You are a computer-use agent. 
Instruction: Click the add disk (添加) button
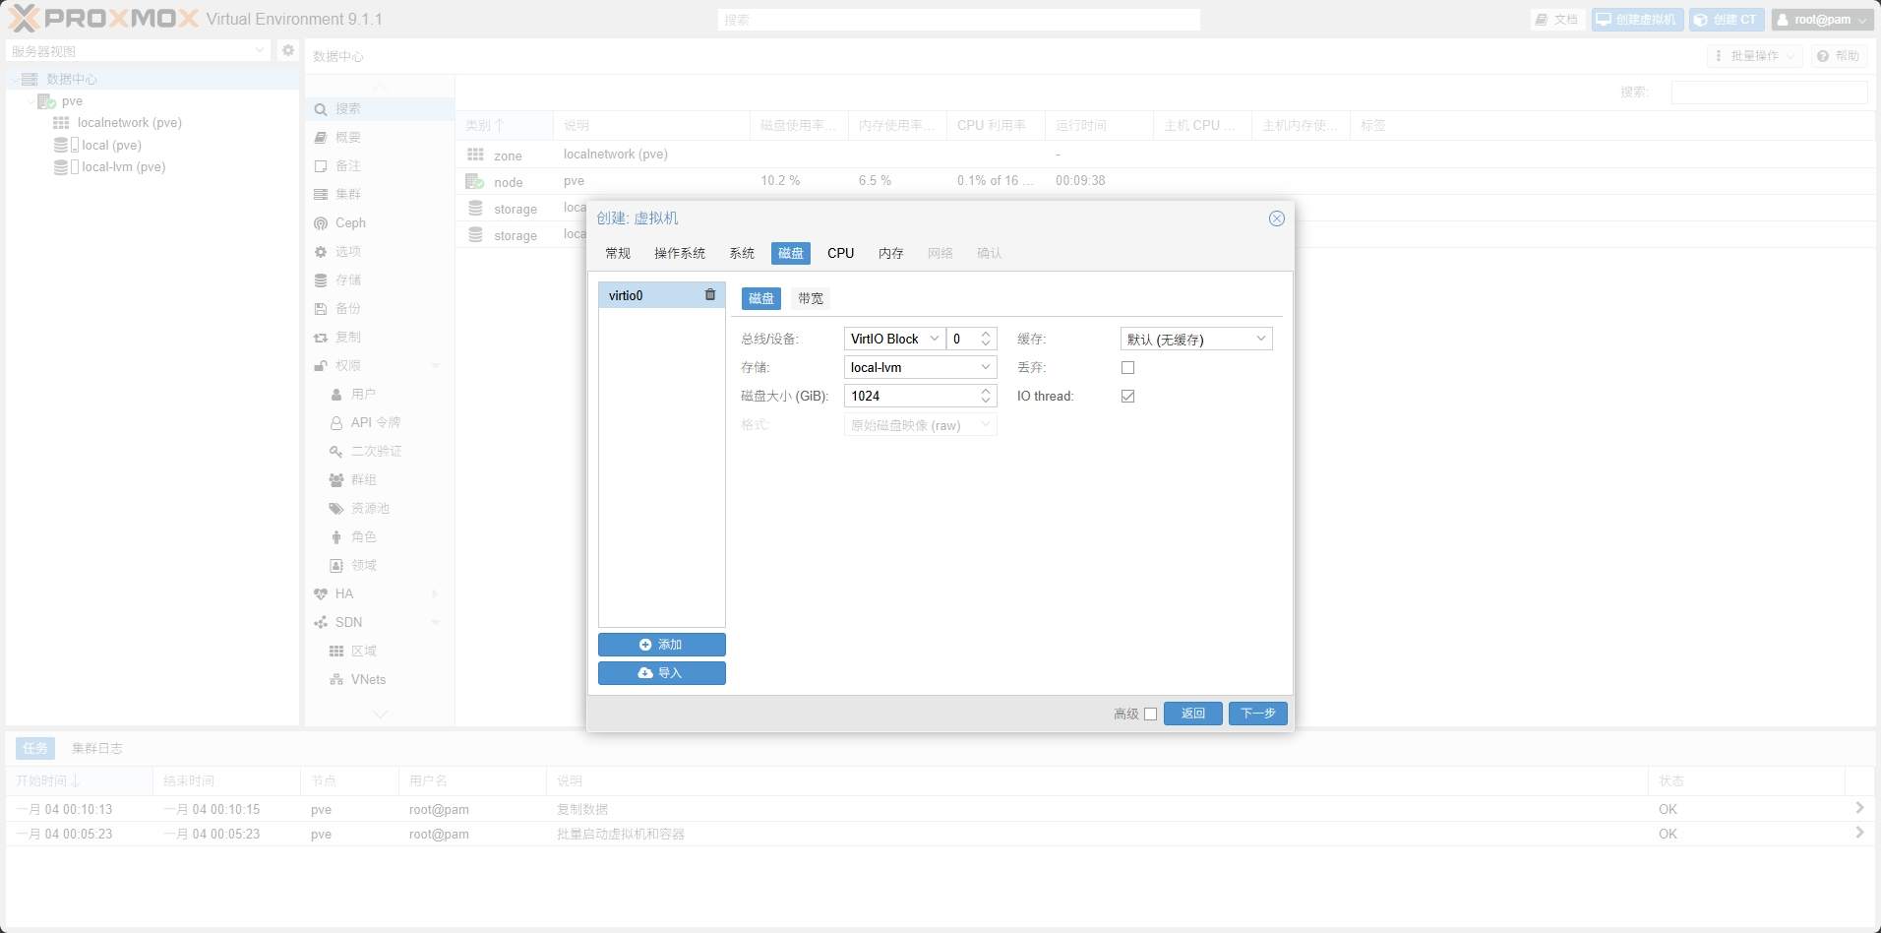click(661, 645)
